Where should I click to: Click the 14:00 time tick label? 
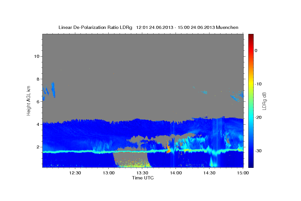(176, 173)
